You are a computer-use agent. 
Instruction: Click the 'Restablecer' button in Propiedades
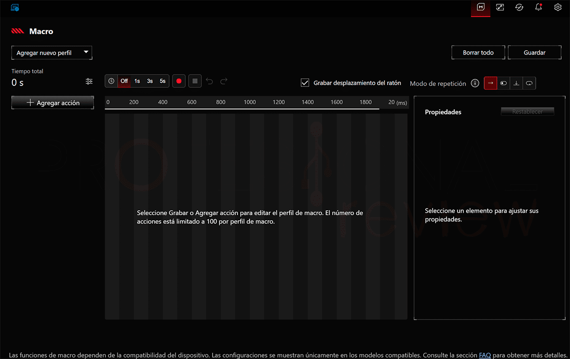[x=528, y=112]
